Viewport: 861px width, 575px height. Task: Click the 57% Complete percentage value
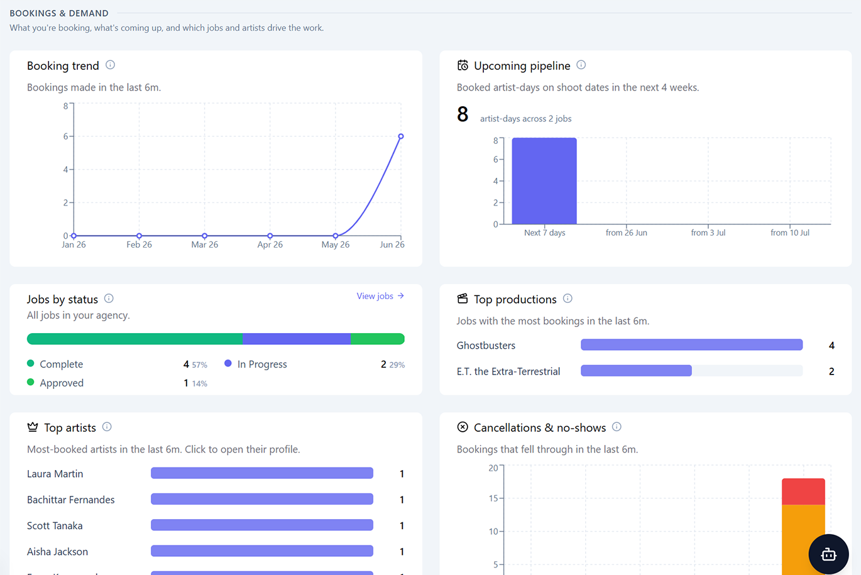200,365
